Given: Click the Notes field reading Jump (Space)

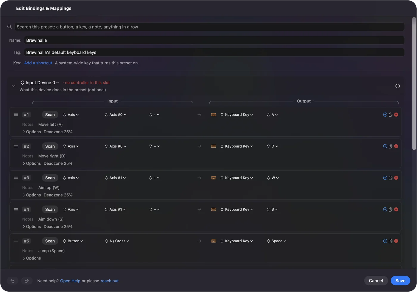Looking at the screenshot, I should click(x=52, y=251).
